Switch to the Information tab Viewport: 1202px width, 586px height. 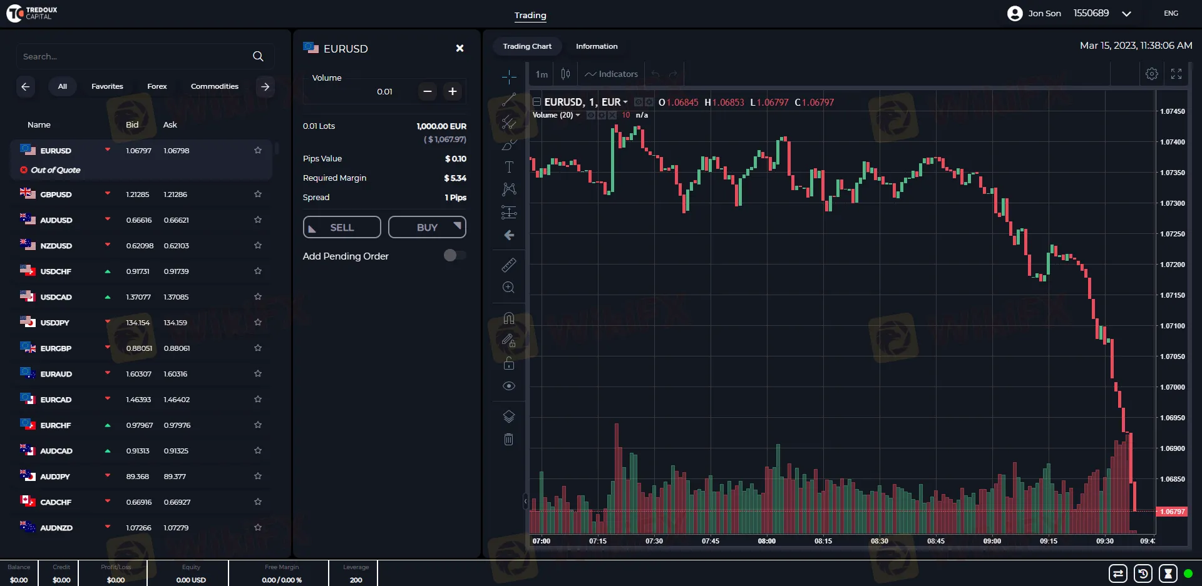pos(597,46)
